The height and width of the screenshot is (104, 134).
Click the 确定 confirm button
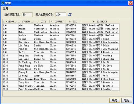tap(115, 101)
